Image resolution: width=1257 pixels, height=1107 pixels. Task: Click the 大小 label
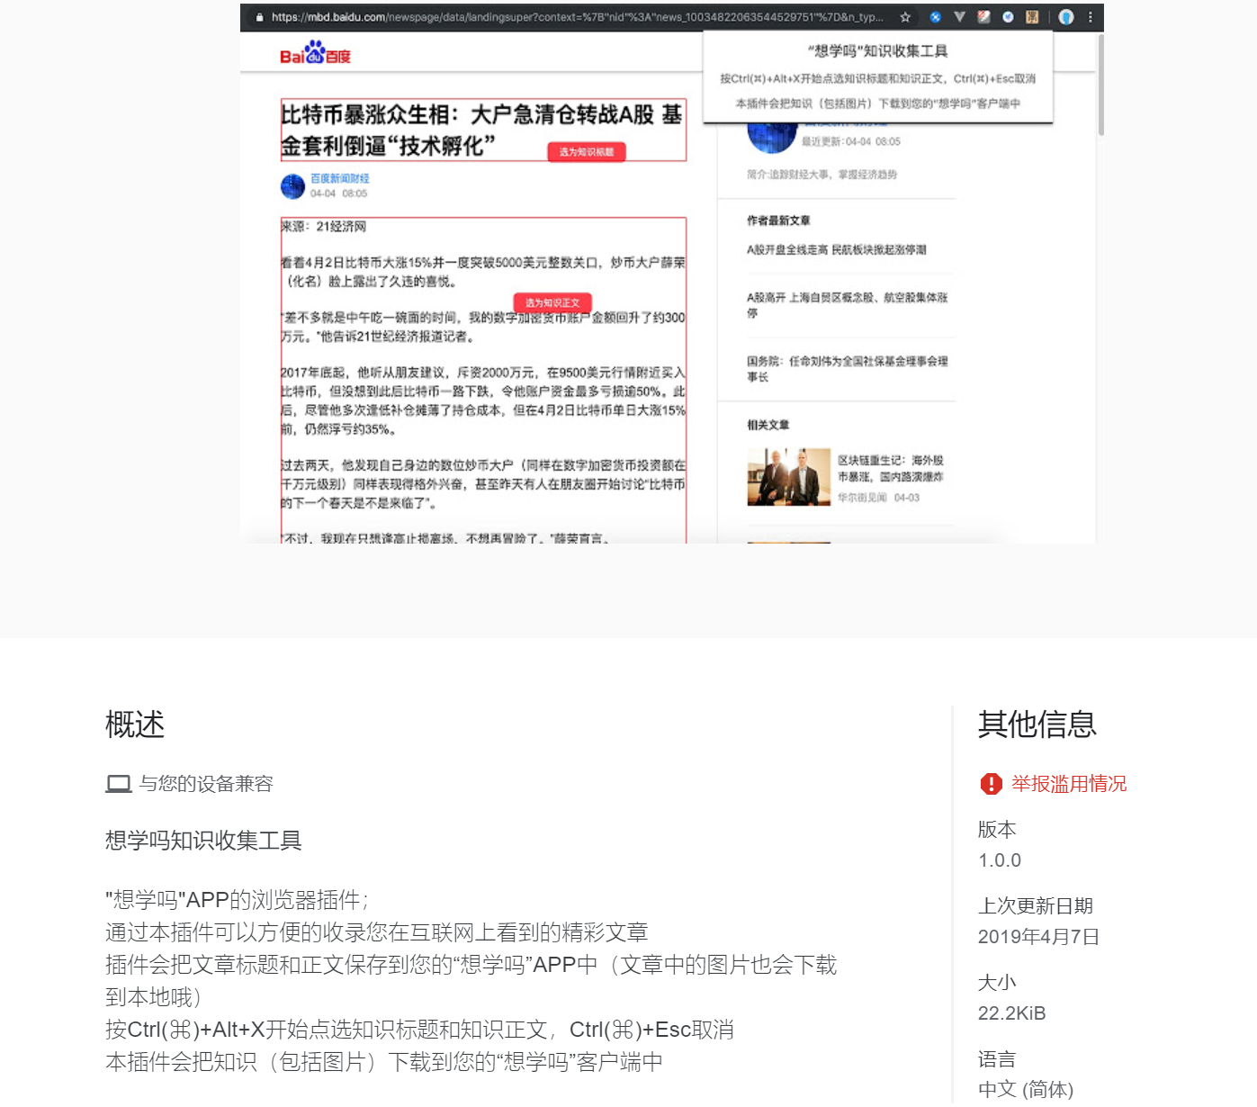pyautogui.click(x=997, y=983)
